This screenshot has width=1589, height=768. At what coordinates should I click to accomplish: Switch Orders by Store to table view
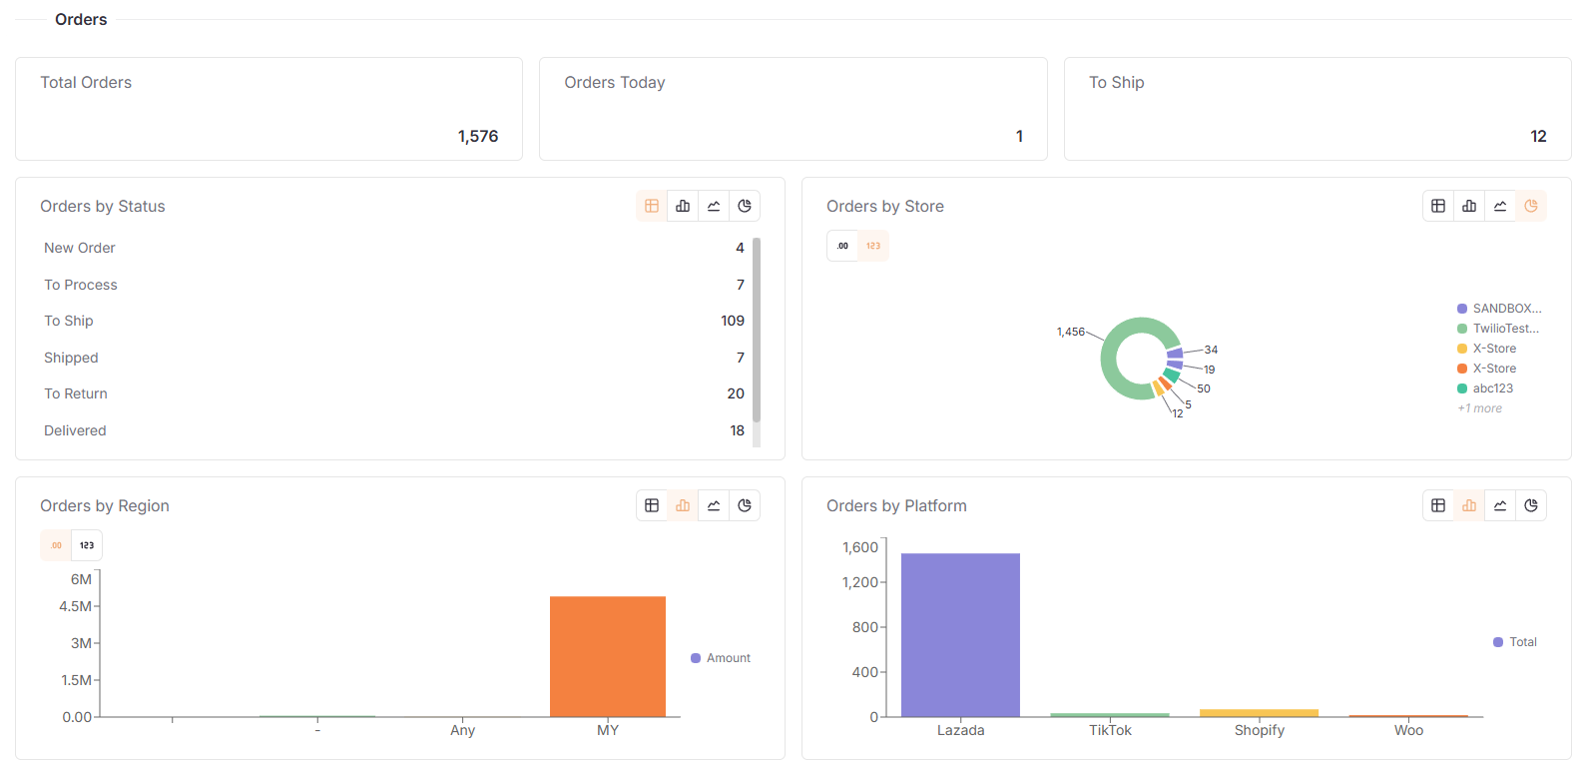click(1438, 206)
